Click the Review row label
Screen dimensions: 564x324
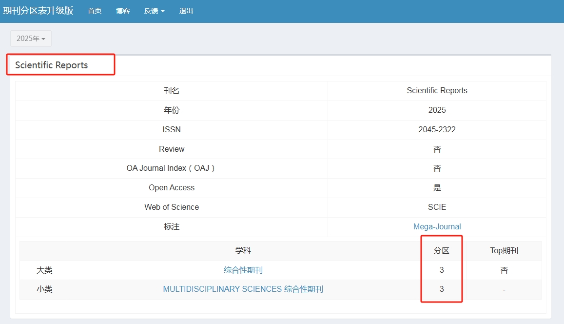coord(172,149)
